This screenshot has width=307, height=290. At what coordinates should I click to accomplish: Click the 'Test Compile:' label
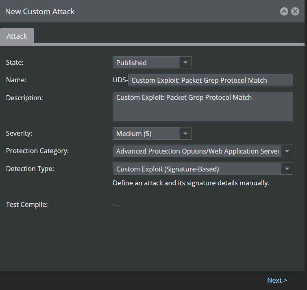point(27,204)
